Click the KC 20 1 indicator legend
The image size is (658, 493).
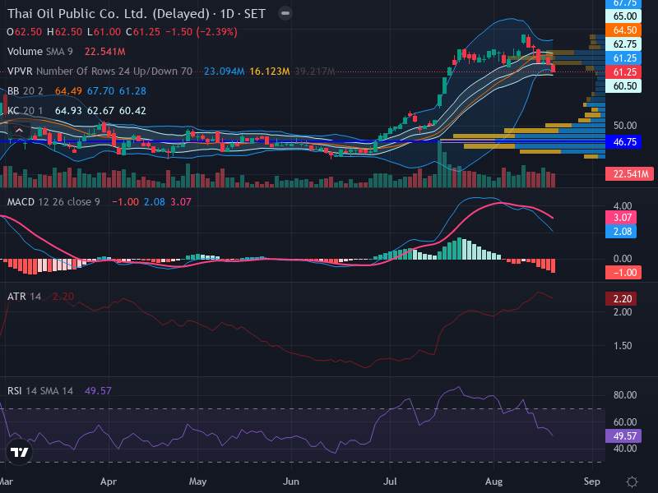(25, 111)
